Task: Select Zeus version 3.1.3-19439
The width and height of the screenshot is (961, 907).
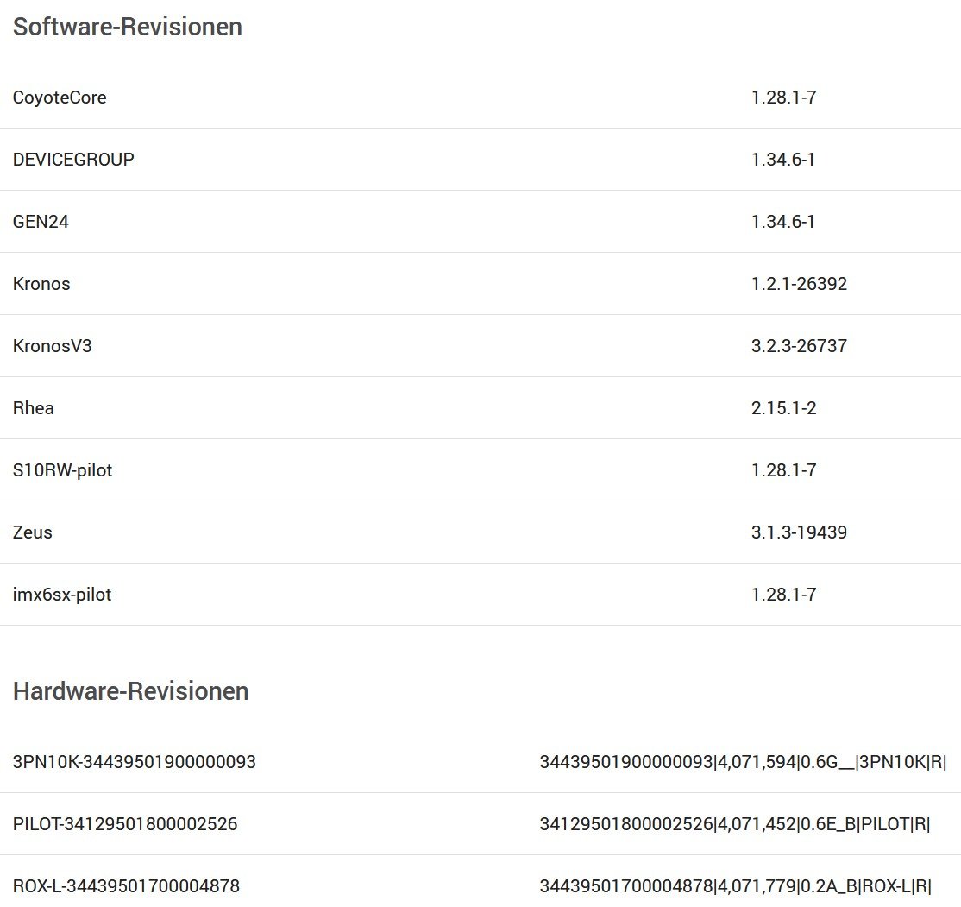Action: pyautogui.click(x=799, y=532)
